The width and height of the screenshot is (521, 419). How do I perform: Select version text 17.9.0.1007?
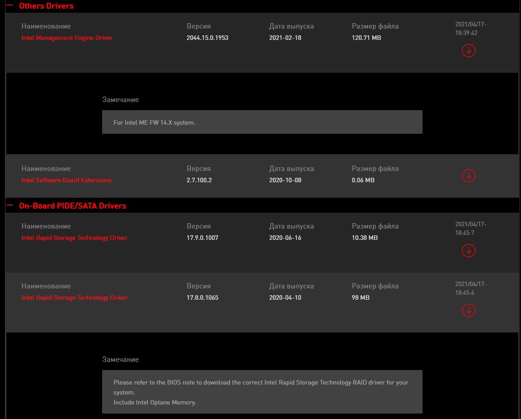pyautogui.click(x=202, y=238)
